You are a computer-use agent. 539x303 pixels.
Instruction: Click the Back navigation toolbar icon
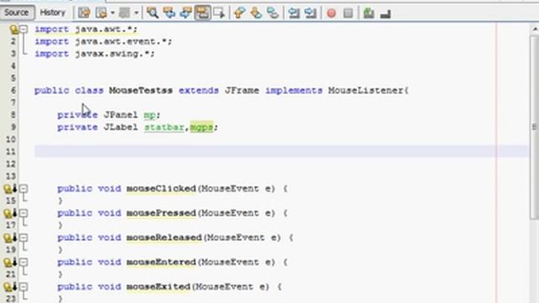coord(101,13)
